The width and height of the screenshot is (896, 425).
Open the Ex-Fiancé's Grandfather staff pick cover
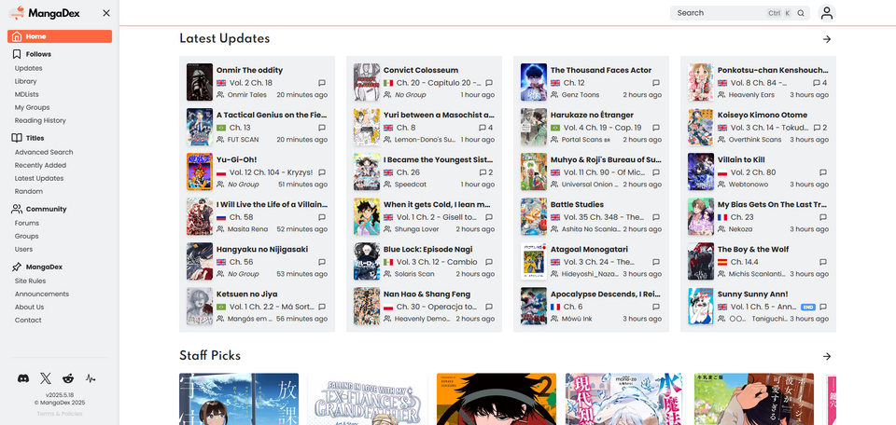(368, 399)
